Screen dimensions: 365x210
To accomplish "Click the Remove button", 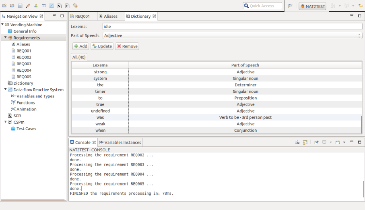I will 127,46.
